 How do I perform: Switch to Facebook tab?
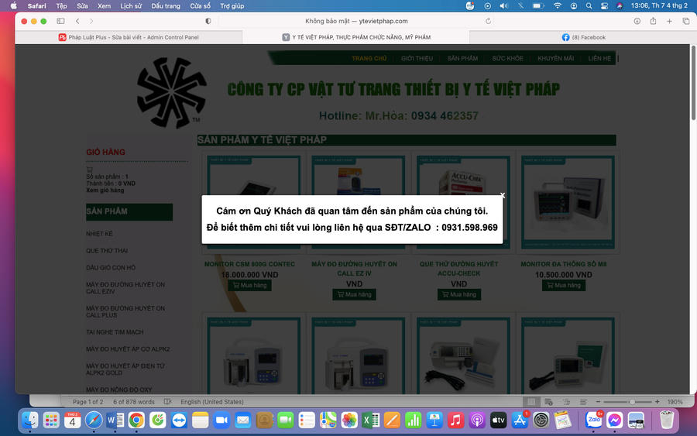click(583, 37)
